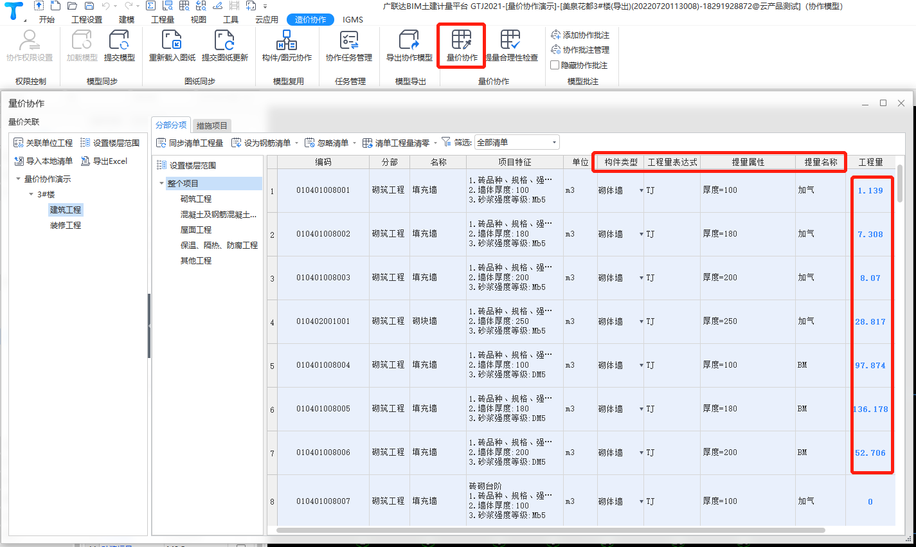
Task: Click the 工程量 value 28.817 link
Action: pyautogui.click(x=870, y=321)
